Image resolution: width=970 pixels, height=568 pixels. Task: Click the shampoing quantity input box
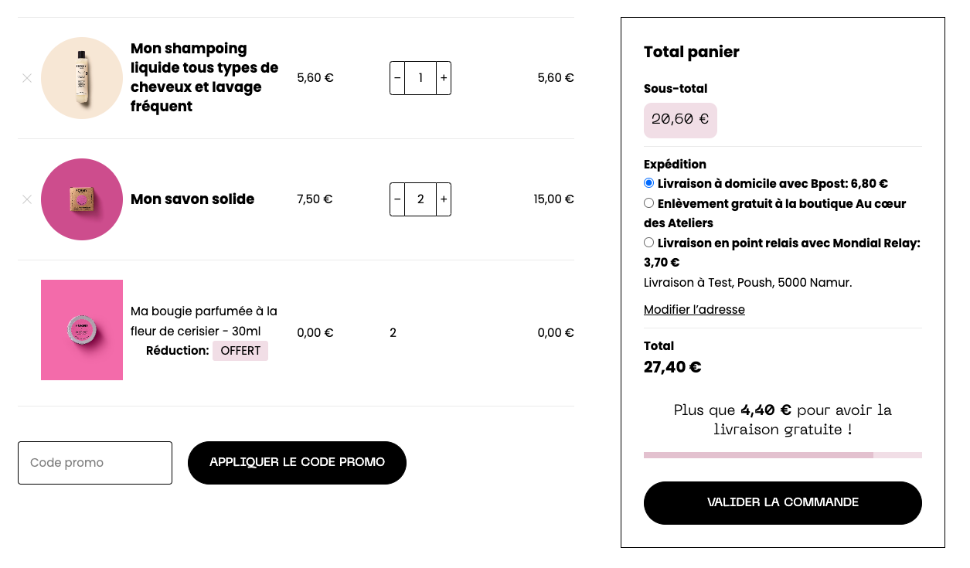coord(420,78)
